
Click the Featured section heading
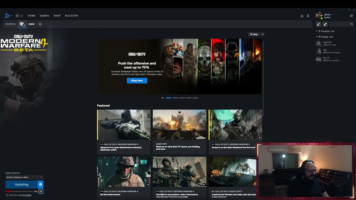click(103, 106)
